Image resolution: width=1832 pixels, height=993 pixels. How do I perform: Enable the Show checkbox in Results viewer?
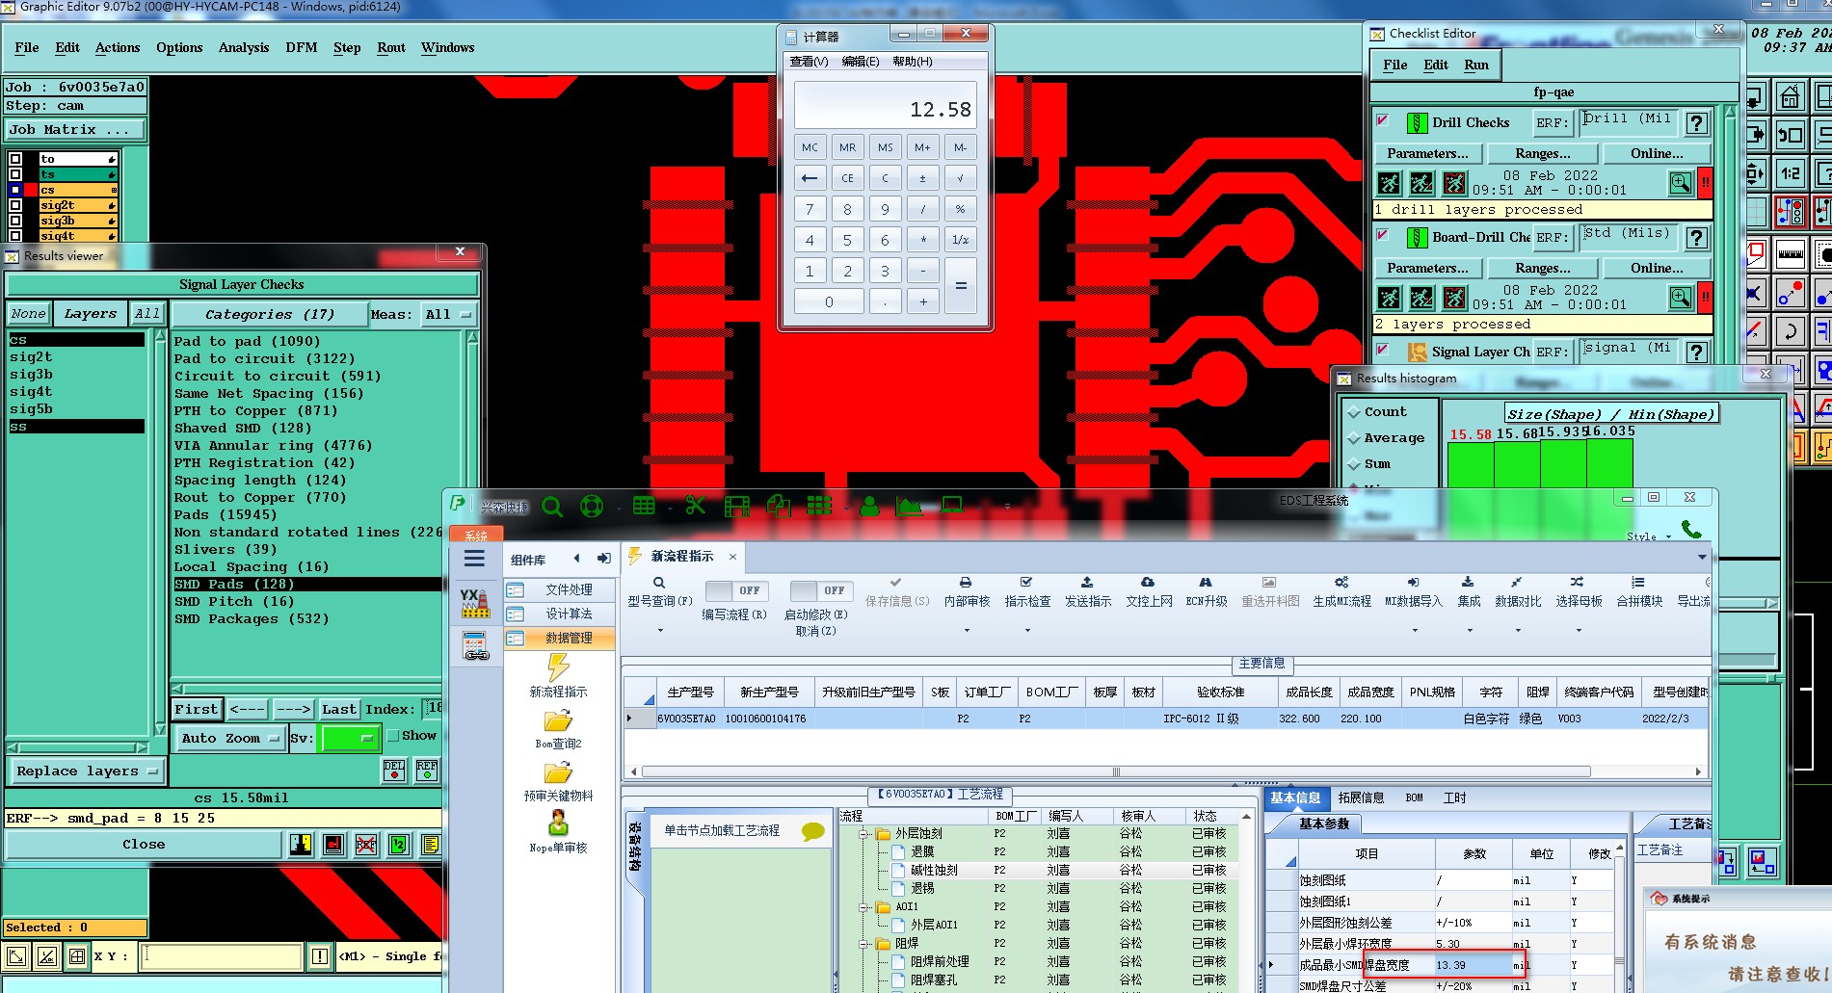coord(392,736)
